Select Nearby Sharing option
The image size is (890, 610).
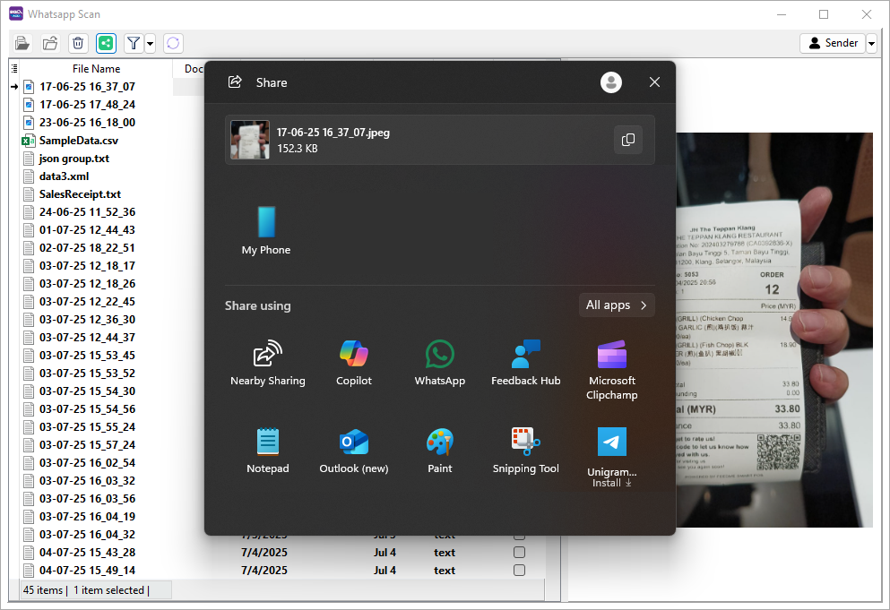[x=267, y=363]
